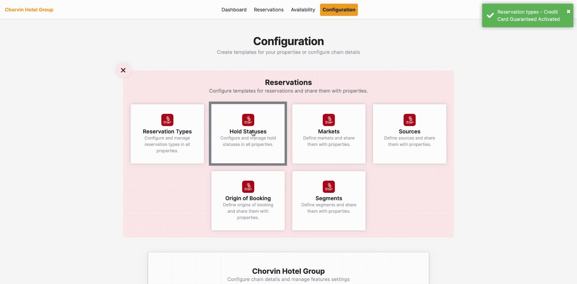The width and height of the screenshot is (577, 284).
Task: Select the Configuration tab
Action: [339, 10]
